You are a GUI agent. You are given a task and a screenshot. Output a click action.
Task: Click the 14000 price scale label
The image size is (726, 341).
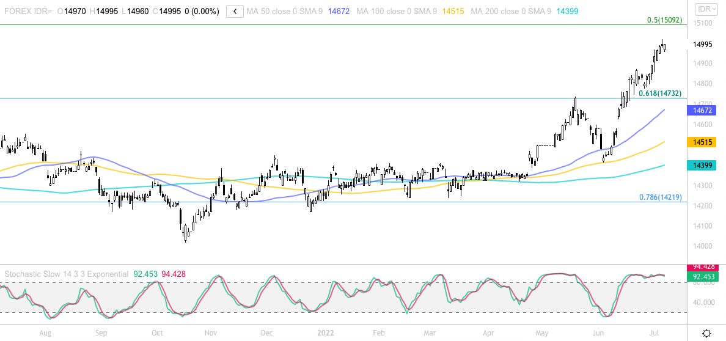click(x=702, y=246)
